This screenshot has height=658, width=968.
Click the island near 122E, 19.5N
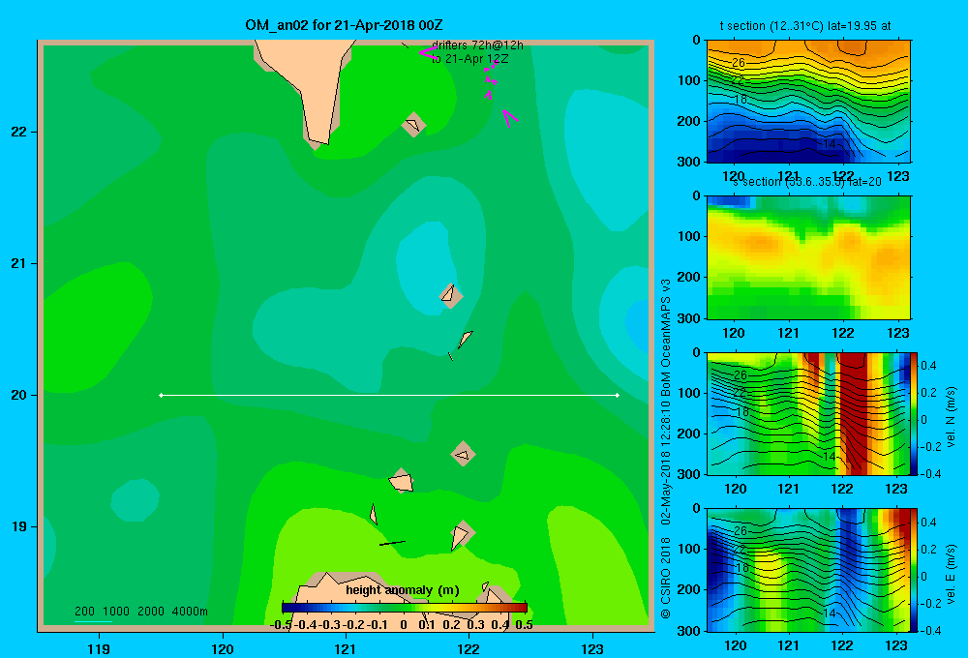[464, 454]
